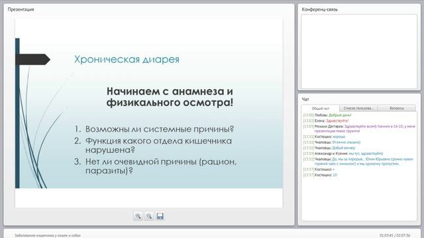Click the webinar title Заболевания кишечника у кошек и собак
The width and height of the screenshot is (424, 238).
coord(48,235)
